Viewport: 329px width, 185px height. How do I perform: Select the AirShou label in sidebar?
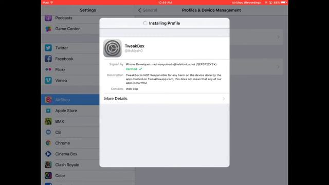pos(63,100)
